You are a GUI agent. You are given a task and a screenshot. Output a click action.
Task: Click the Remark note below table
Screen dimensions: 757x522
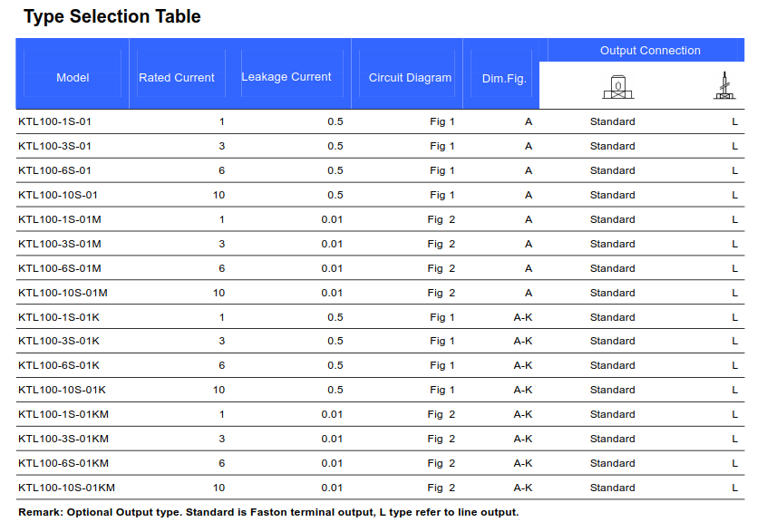click(x=268, y=512)
